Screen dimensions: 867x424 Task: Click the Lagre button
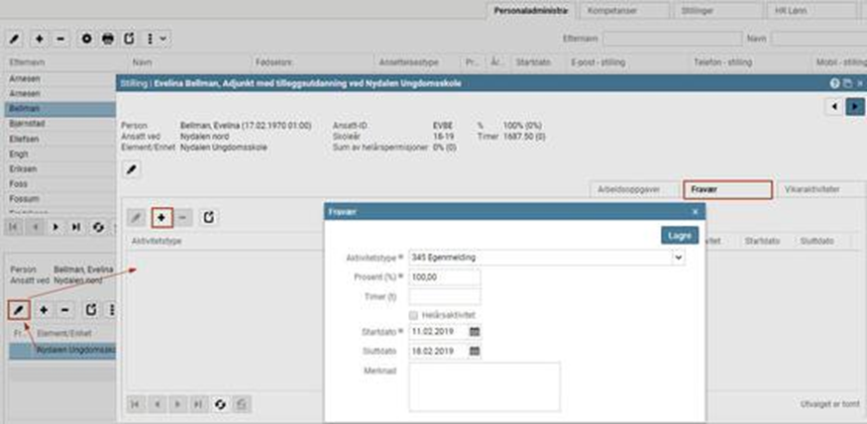(x=679, y=235)
